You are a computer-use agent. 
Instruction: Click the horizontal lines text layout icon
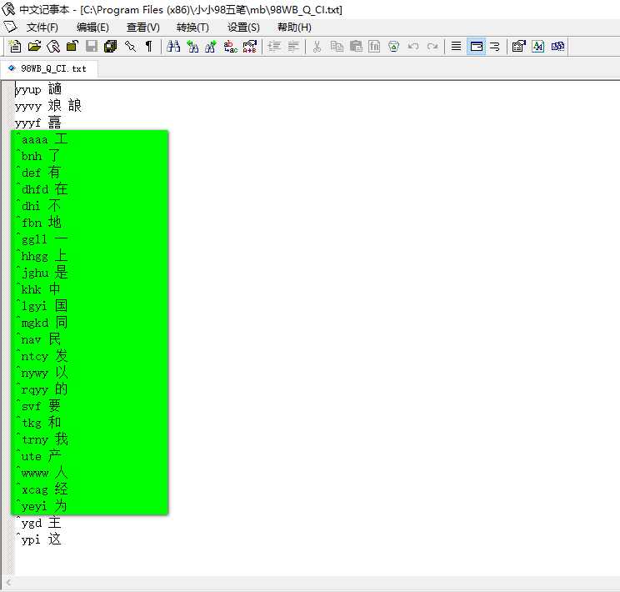(457, 47)
